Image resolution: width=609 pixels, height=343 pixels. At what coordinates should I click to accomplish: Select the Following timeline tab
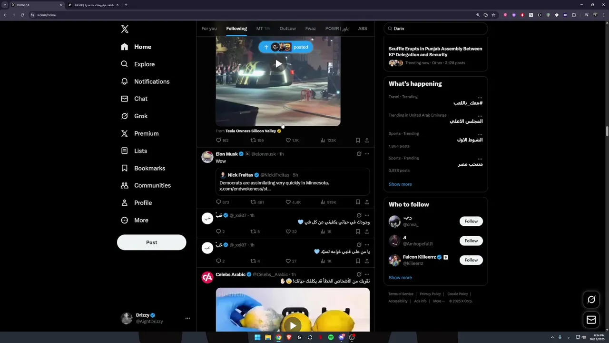[x=236, y=29]
